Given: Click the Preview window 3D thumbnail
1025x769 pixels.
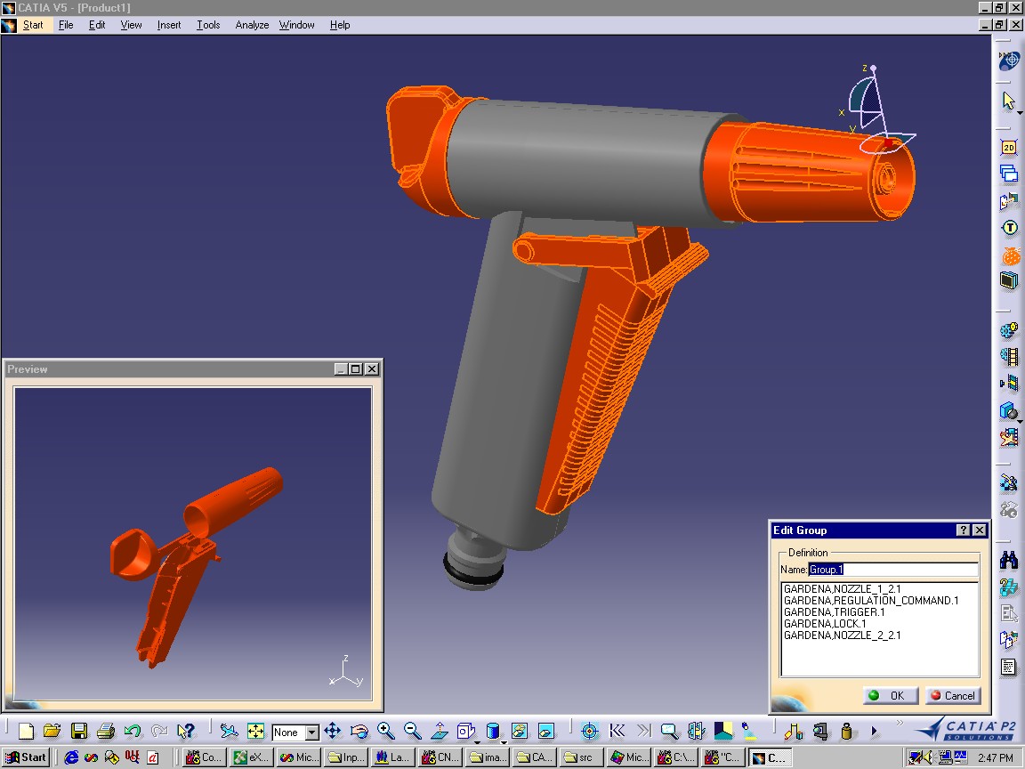Looking at the screenshot, I should point(193,544).
